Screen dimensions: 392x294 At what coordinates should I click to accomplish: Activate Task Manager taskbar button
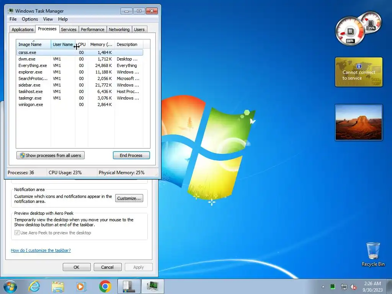153,286
